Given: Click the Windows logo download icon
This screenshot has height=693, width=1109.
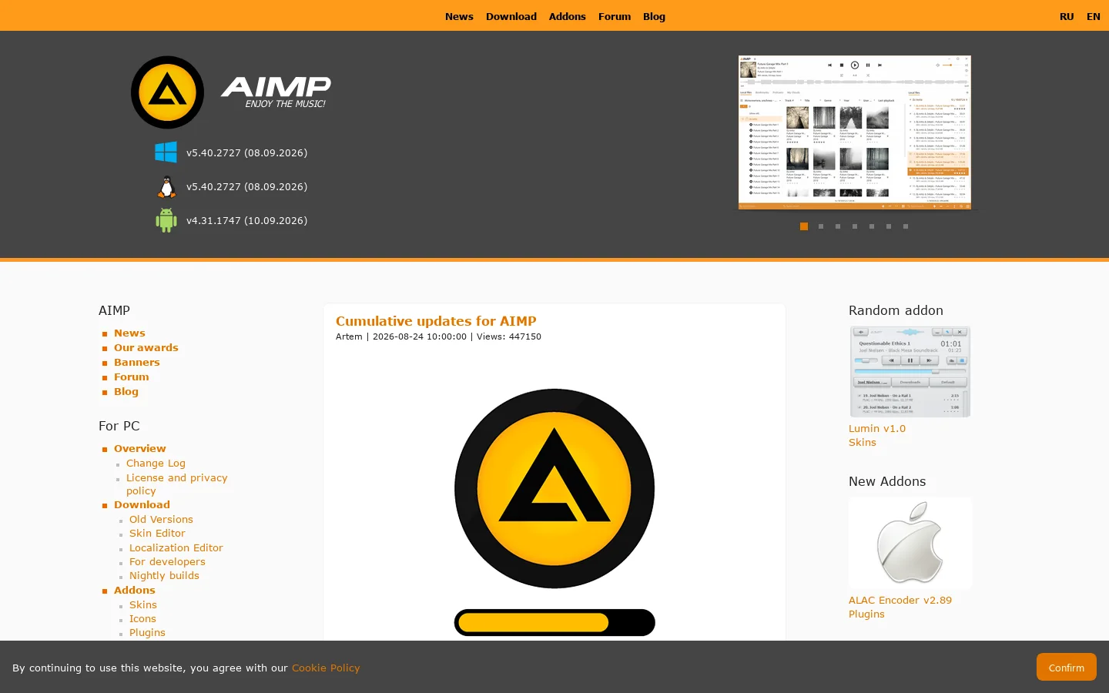Looking at the screenshot, I should (166, 152).
